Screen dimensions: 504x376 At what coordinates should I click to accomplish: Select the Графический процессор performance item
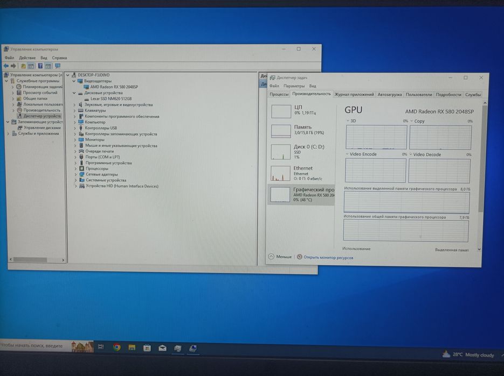(x=301, y=194)
